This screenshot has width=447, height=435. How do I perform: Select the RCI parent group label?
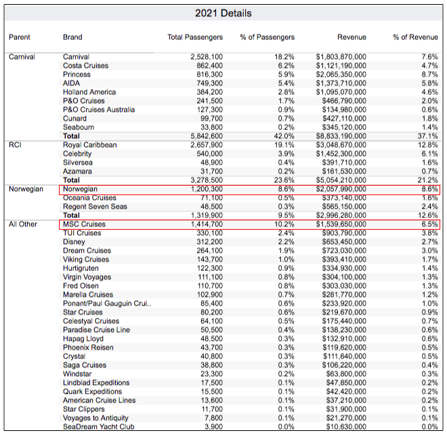tap(16, 145)
